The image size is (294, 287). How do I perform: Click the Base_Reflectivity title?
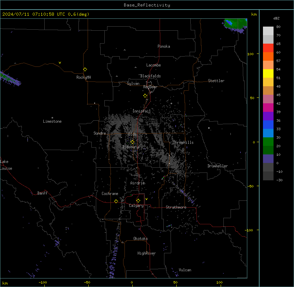(147, 5)
